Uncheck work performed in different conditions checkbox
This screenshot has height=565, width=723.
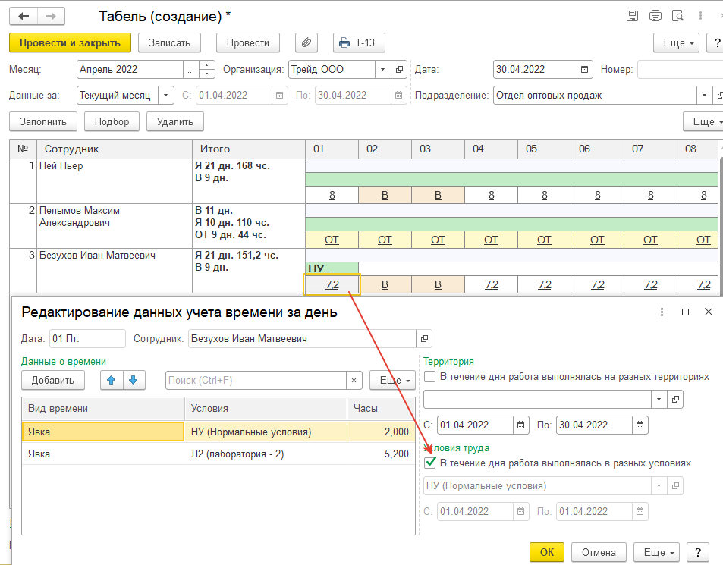431,463
